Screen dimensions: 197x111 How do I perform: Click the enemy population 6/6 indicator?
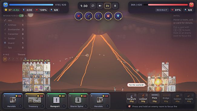[188, 10]
